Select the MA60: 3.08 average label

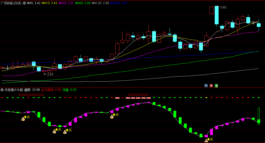pyautogui.click(x=83, y=3)
